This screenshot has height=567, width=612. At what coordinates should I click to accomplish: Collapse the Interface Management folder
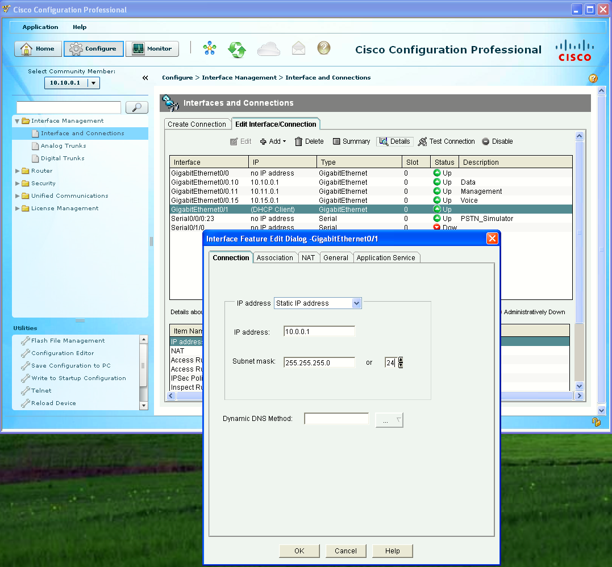[17, 121]
